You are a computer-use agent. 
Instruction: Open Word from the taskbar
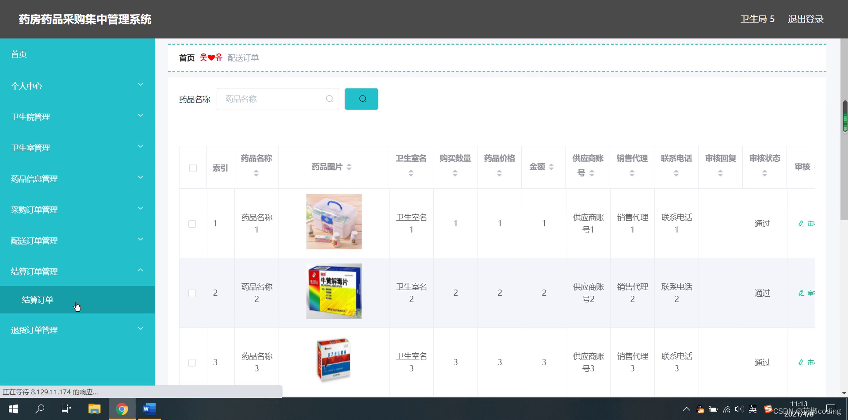point(149,409)
